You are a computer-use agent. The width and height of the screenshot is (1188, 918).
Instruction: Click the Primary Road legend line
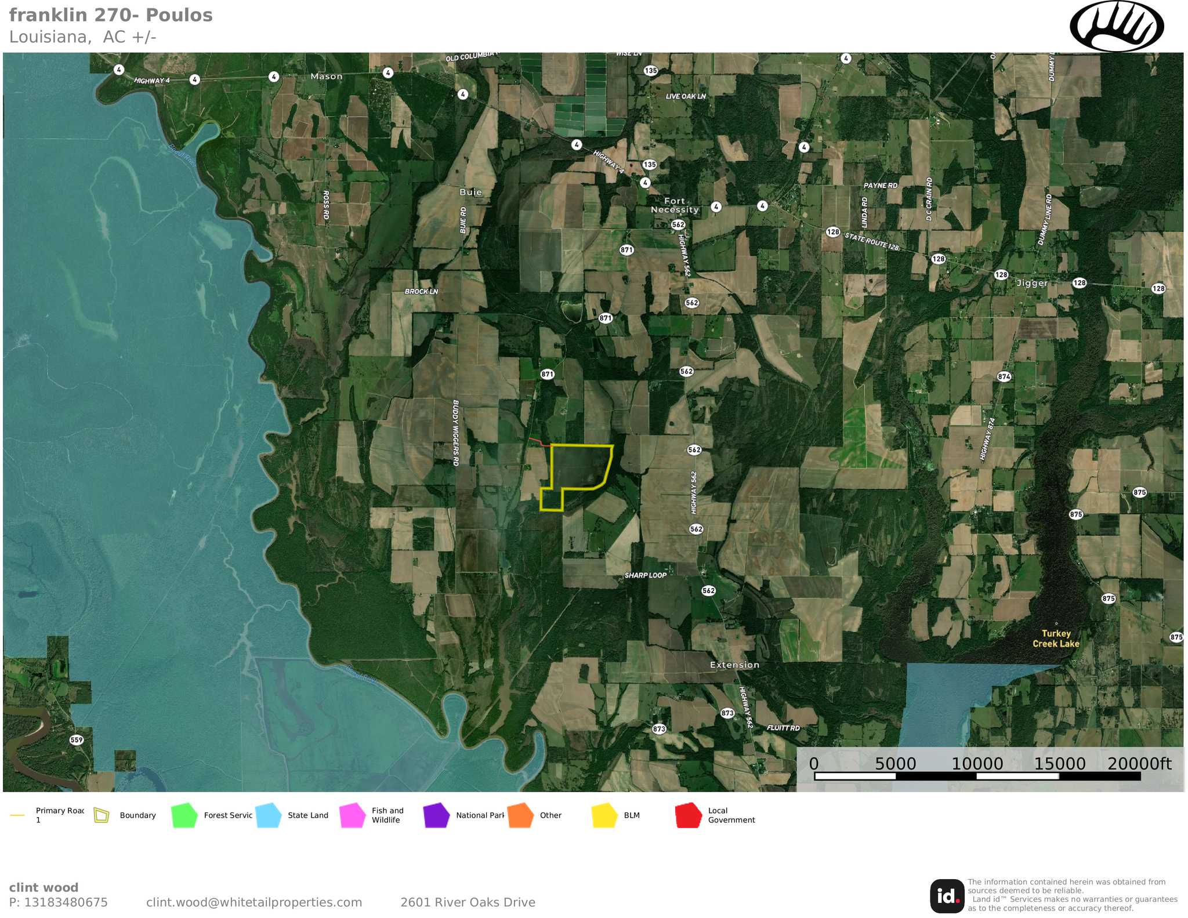click(17, 815)
